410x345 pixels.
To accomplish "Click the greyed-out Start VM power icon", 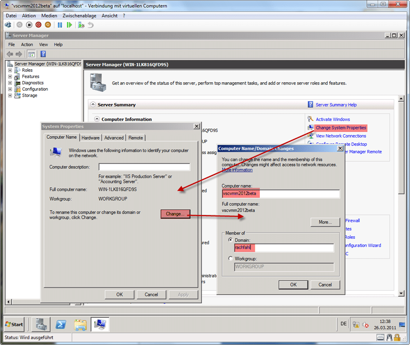I will [x=20, y=25].
